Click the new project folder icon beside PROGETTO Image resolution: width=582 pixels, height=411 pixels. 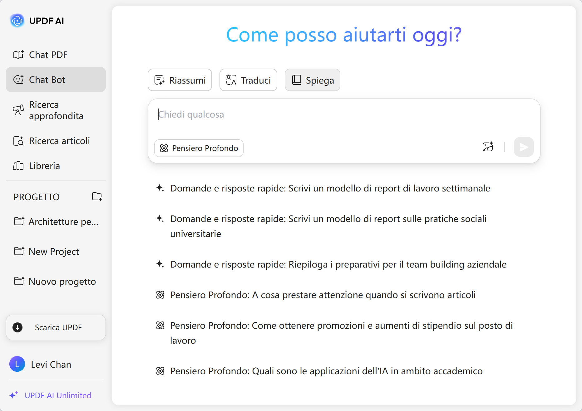[97, 196]
